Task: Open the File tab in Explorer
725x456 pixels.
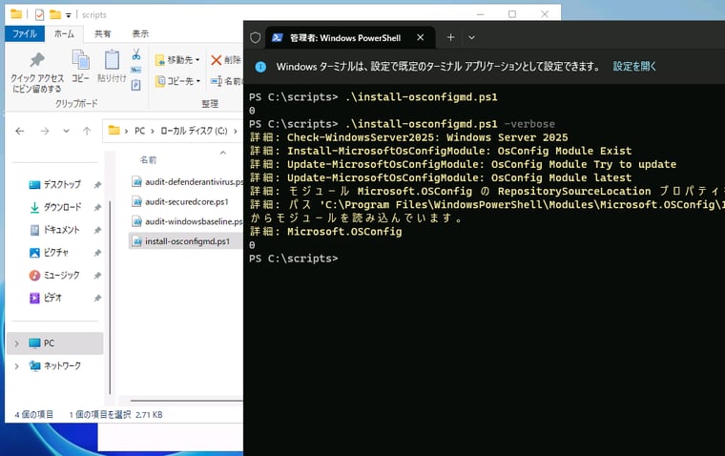Action: pos(25,33)
